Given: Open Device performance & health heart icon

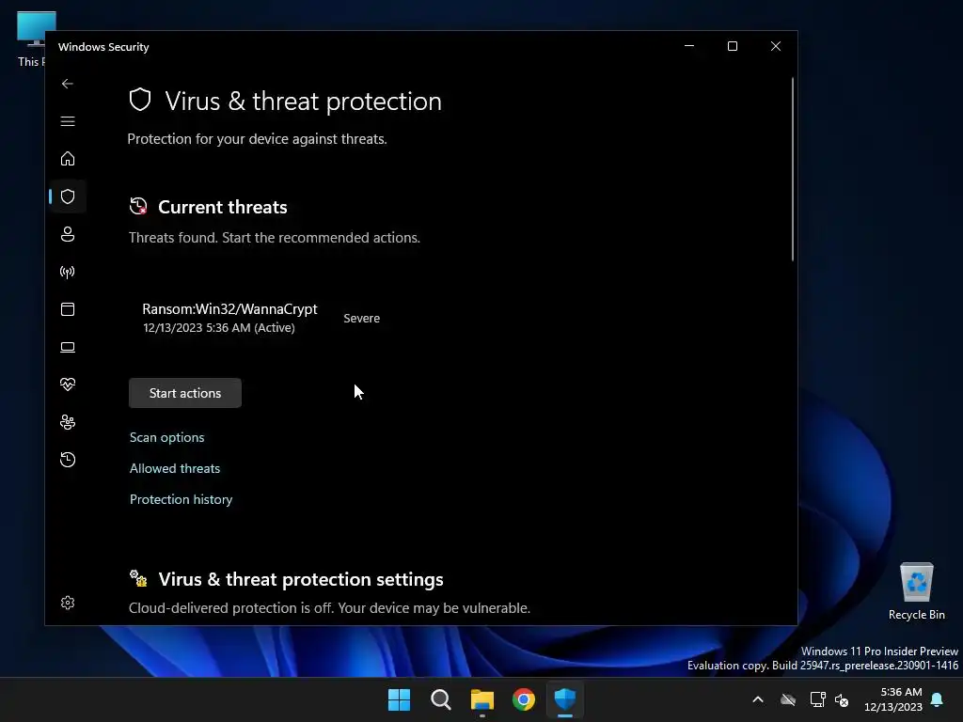Looking at the screenshot, I should [x=68, y=385].
